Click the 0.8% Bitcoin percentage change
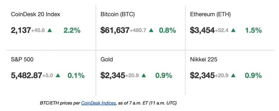279x111 pixels. click(167, 31)
